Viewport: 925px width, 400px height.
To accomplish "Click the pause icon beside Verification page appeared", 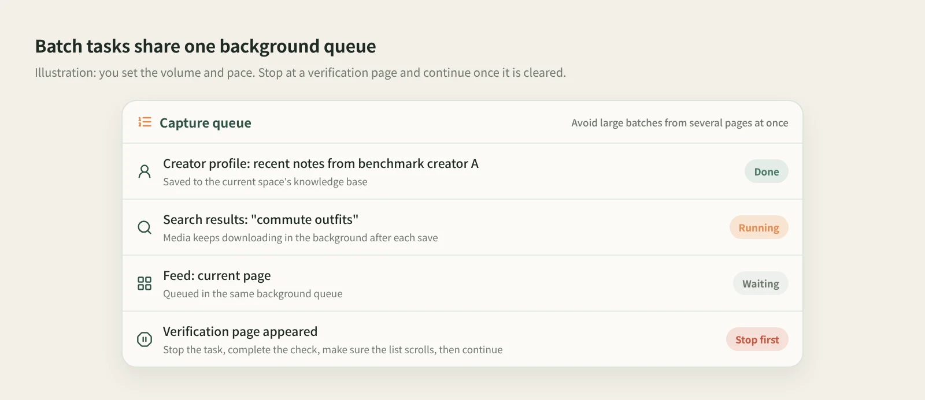I will click(145, 339).
